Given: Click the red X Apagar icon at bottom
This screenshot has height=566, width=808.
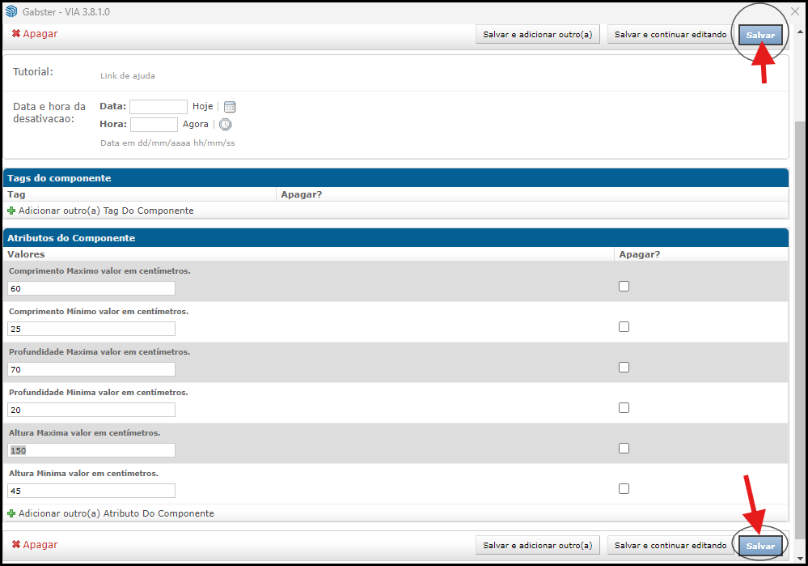Looking at the screenshot, I should (16, 545).
